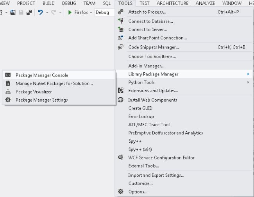Open the SQL menu
Image resolution: width=254 pixels, height=197 pixels.
pyautogui.click(x=107, y=3)
